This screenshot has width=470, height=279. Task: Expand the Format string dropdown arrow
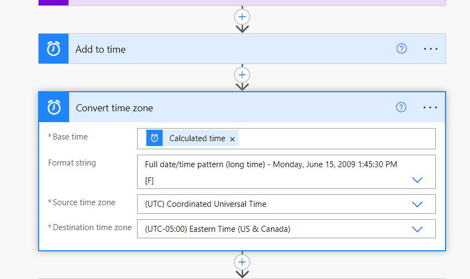[x=417, y=180]
